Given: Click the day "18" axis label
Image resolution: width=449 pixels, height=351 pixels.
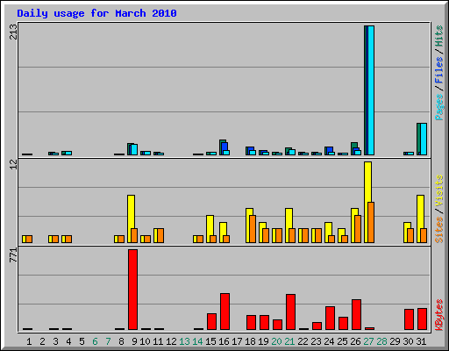Looking at the screenshot, I should click(x=250, y=341).
